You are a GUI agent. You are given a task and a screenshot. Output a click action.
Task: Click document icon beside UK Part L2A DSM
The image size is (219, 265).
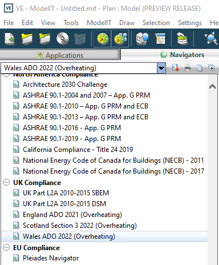(16, 203)
